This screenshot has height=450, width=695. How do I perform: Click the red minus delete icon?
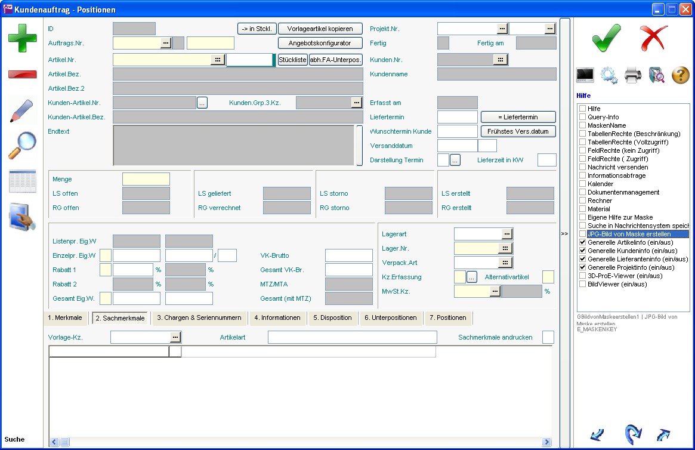pyautogui.click(x=22, y=75)
